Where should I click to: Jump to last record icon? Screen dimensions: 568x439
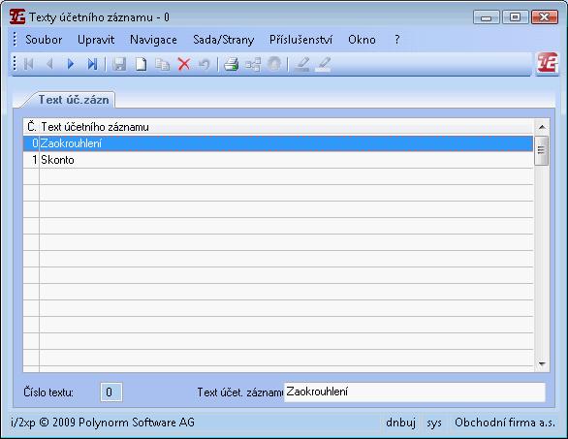click(x=92, y=64)
